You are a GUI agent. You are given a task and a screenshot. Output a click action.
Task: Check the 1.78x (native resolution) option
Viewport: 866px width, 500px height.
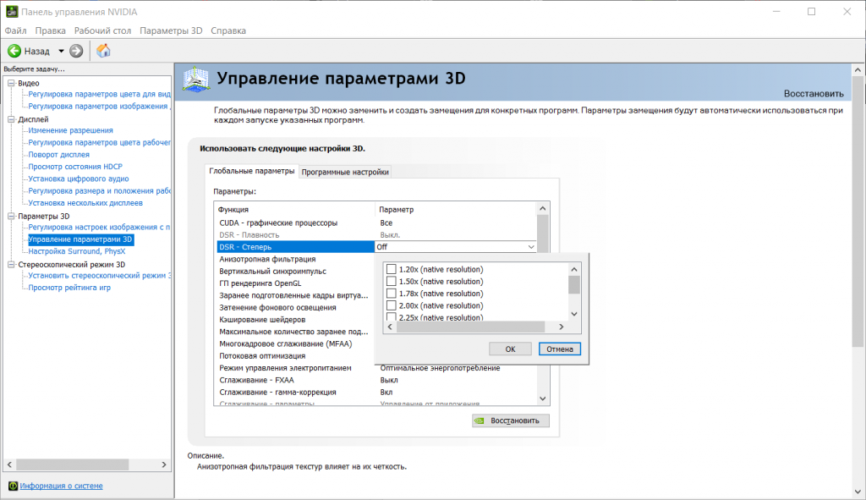coord(391,294)
